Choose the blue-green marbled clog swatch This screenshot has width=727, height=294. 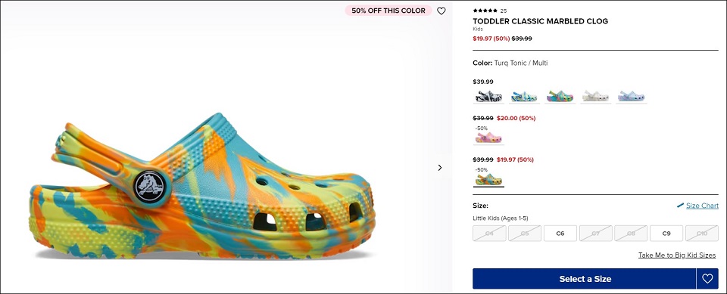point(524,96)
